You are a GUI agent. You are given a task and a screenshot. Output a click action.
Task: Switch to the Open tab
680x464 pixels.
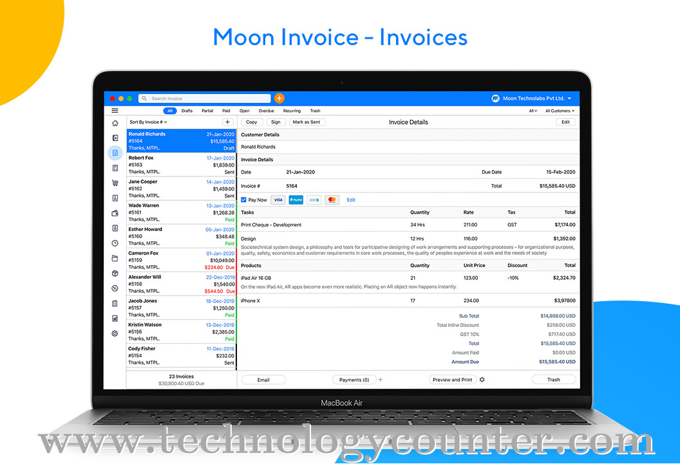245,111
